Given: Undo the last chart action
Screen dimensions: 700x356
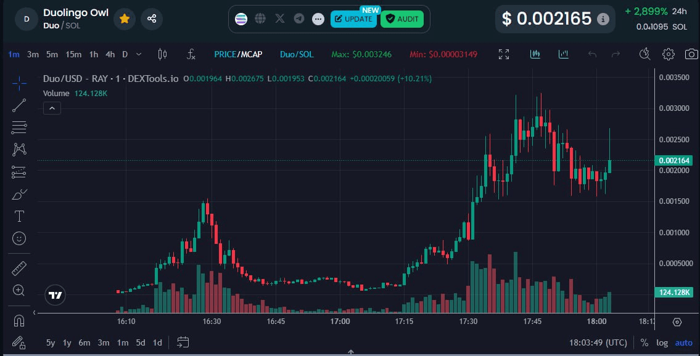Looking at the screenshot, I should (593, 54).
